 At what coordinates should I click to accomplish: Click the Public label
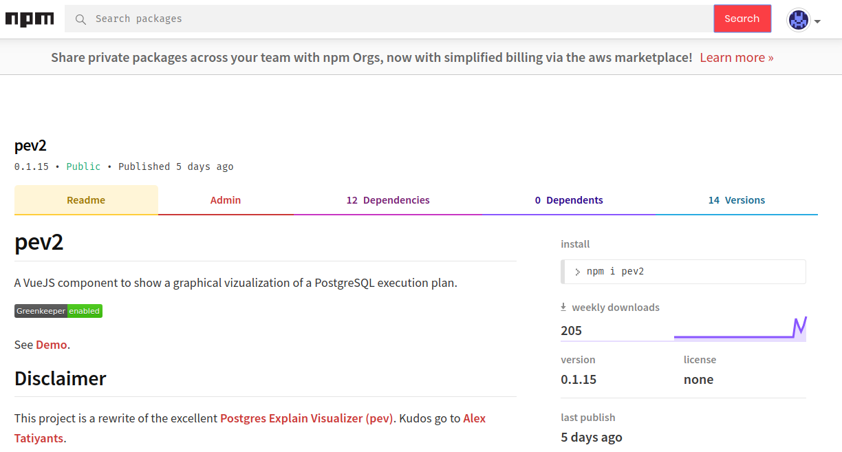tap(83, 166)
